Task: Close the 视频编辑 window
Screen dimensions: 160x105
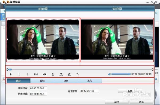Action: tap(152, 2)
